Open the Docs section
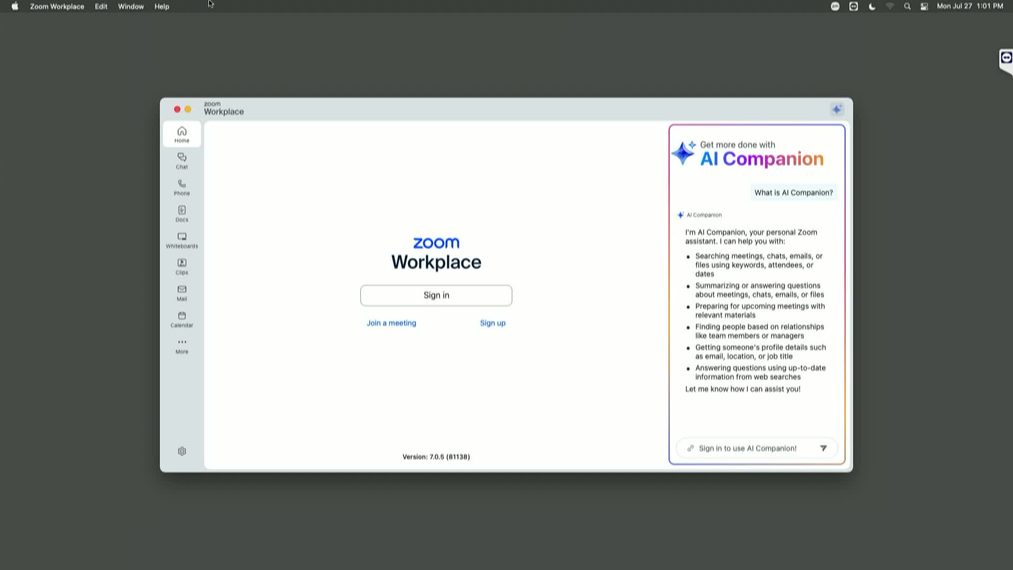Viewport: 1013px width, 570px height. [182, 213]
